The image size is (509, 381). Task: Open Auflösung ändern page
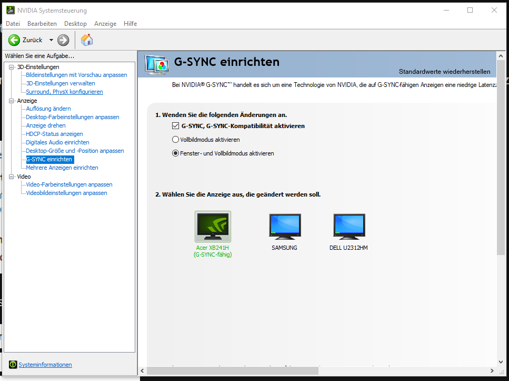pos(48,109)
